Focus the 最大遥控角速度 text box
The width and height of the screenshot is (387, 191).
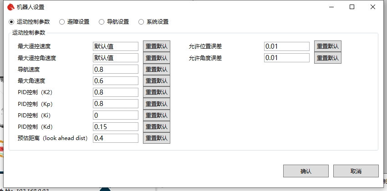click(x=115, y=58)
